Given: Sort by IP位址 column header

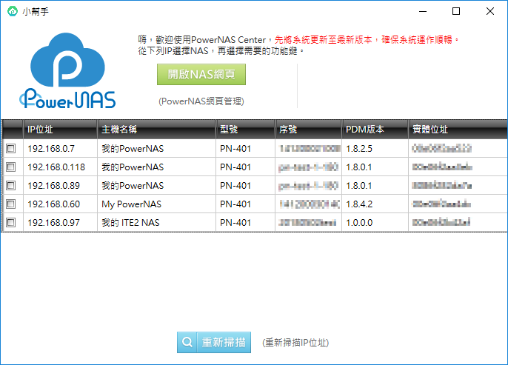Looking at the screenshot, I should pyautogui.click(x=60, y=130).
